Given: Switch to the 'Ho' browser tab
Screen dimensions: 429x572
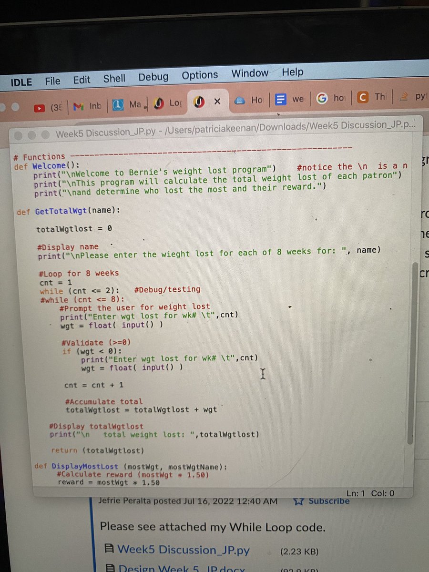Looking at the screenshot, I should coord(250,101).
